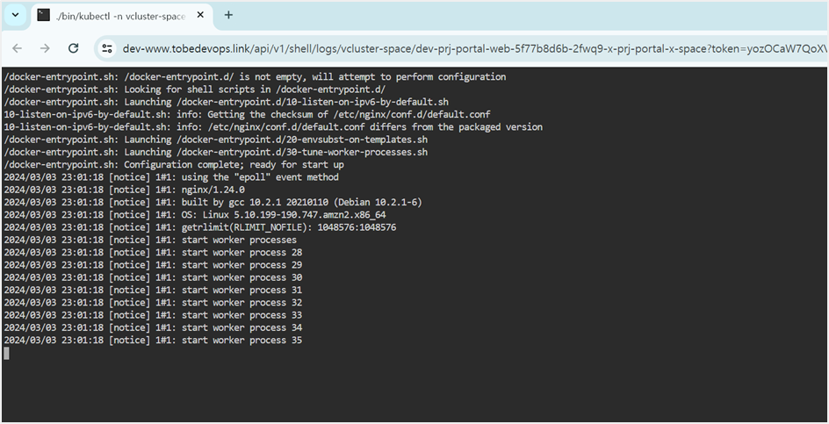Click the 'start worker process 35' line
The image size is (829, 424).
[154, 341]
